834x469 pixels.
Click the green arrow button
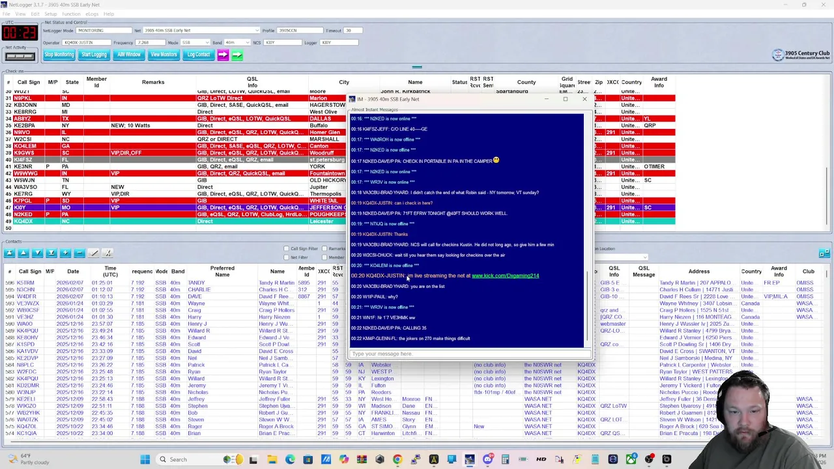click(237, 55)
